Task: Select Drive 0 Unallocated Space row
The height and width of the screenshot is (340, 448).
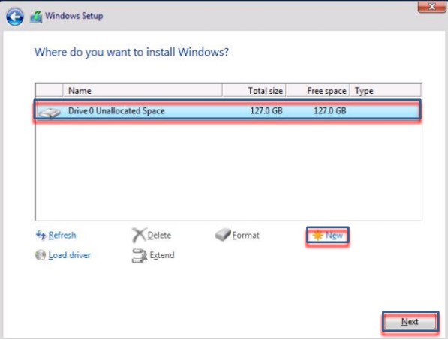Action: (x=227, y=111)
